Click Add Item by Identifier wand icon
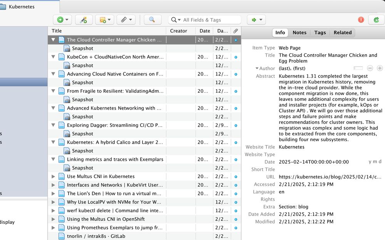 pyautogui.click(x=84, y=20)
